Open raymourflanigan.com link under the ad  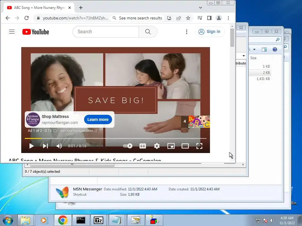pyautogui.click(x=78, y=130)
